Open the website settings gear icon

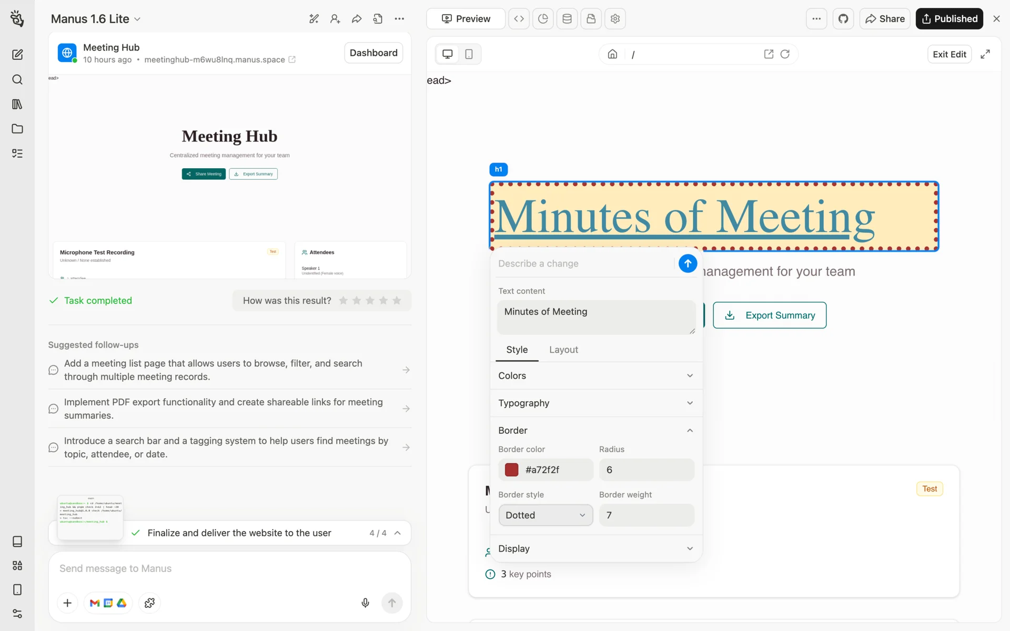click(x=615, y=19)
